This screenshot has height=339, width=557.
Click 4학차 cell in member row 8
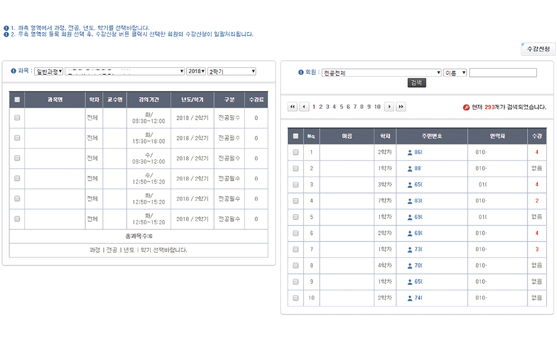point(385,266)
